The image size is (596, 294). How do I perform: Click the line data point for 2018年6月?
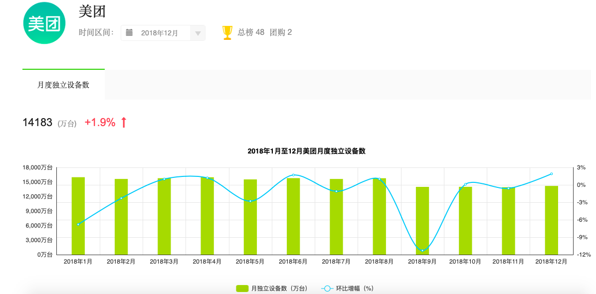293,175
